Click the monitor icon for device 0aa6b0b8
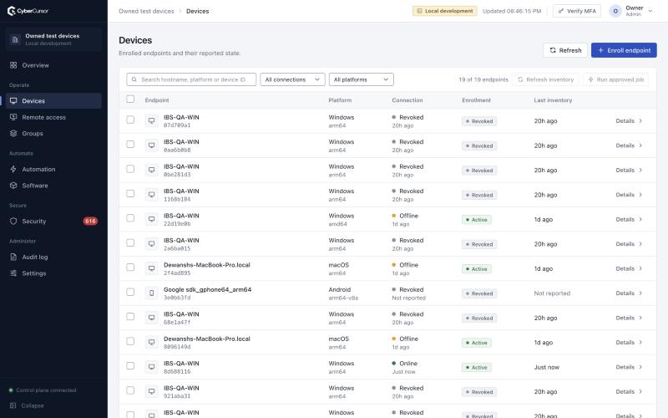668x418 pixels. pos(151,145)
